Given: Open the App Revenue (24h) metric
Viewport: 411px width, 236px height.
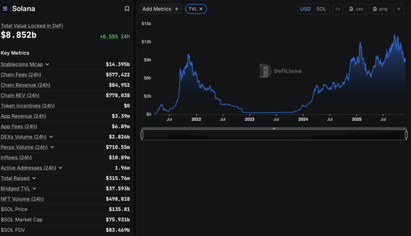Looking at the screenshot, I should (x=23, y=116).
